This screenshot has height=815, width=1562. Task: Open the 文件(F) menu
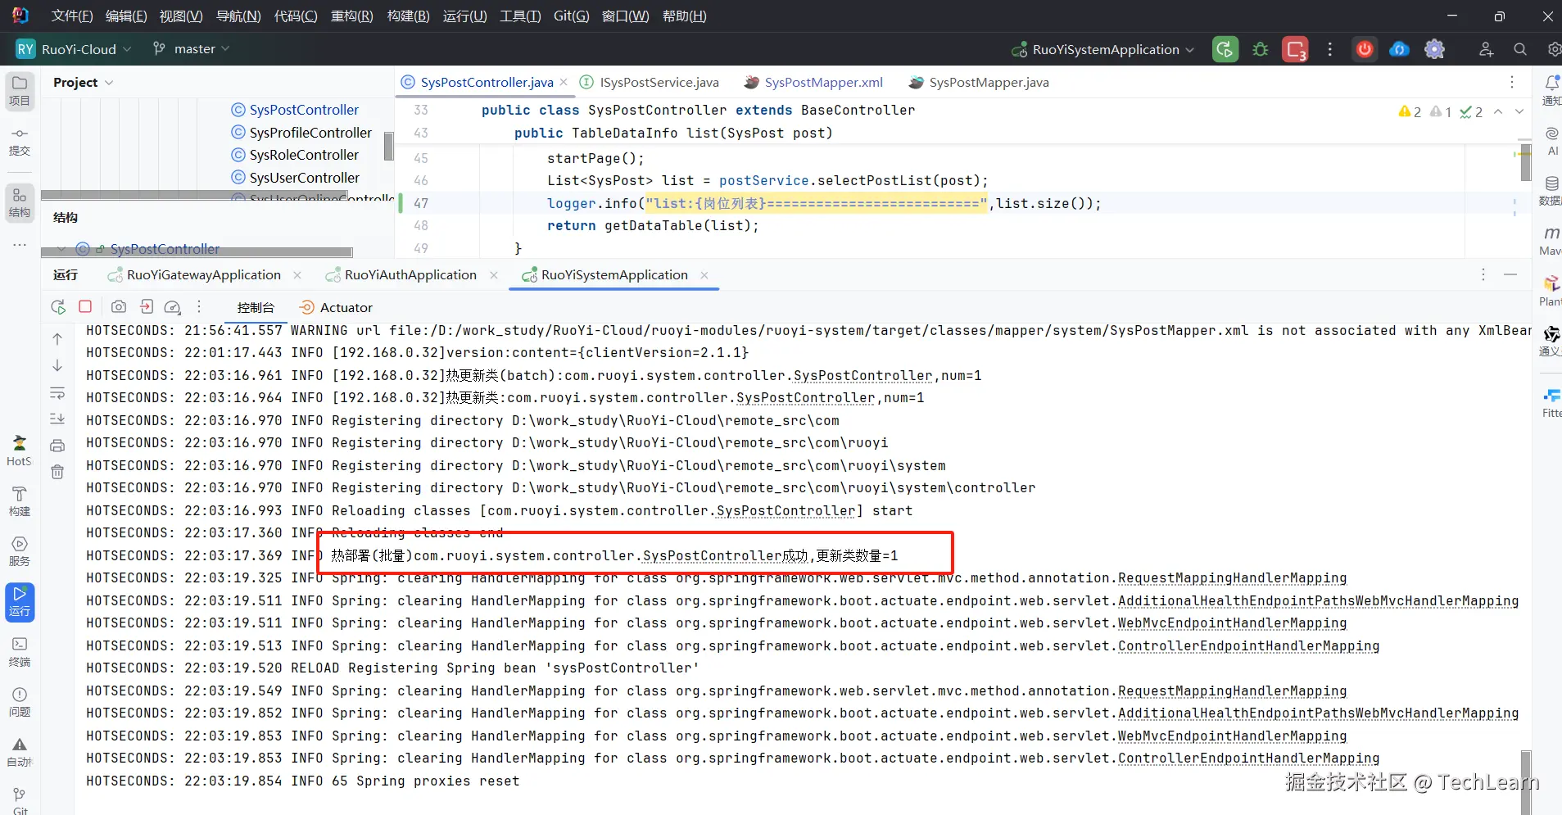coord(72,16)
